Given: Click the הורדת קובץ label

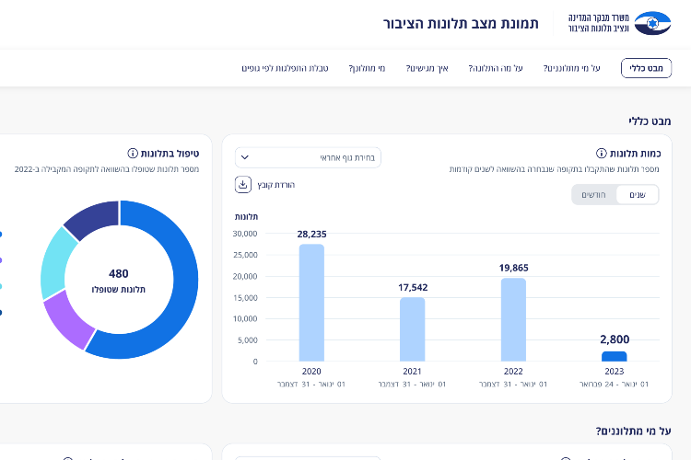Looking at the screenshot, I should pos(275,185).
